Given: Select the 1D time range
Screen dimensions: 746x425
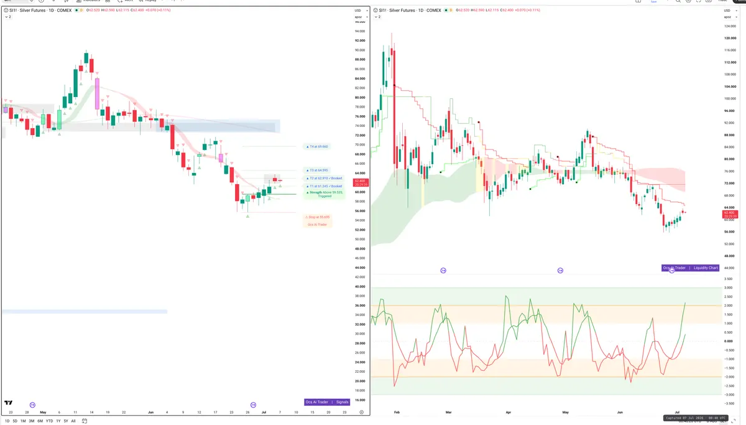Looking at the screenshot, I should [7, 421].
